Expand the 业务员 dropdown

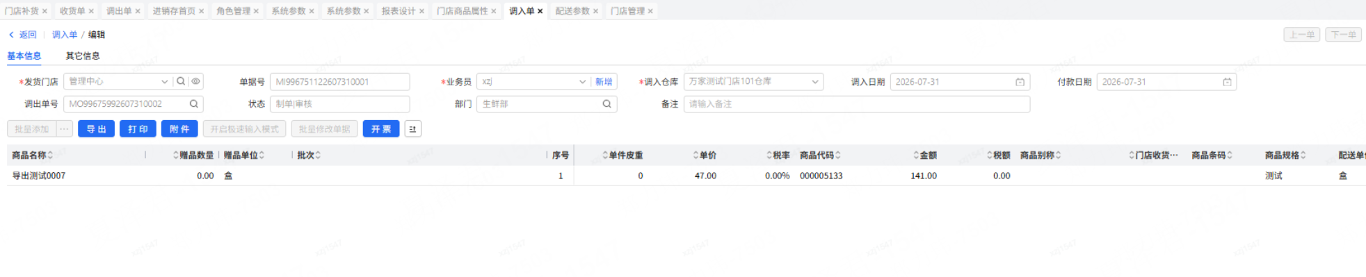pyautogui.click(x=582, y=81)
